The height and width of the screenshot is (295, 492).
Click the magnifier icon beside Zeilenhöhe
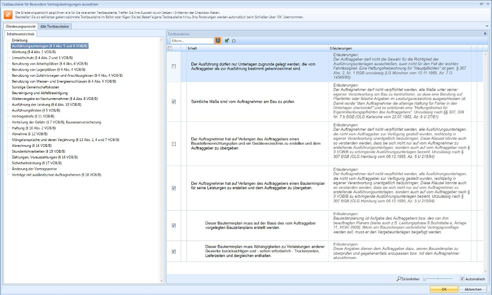[399, 279]
